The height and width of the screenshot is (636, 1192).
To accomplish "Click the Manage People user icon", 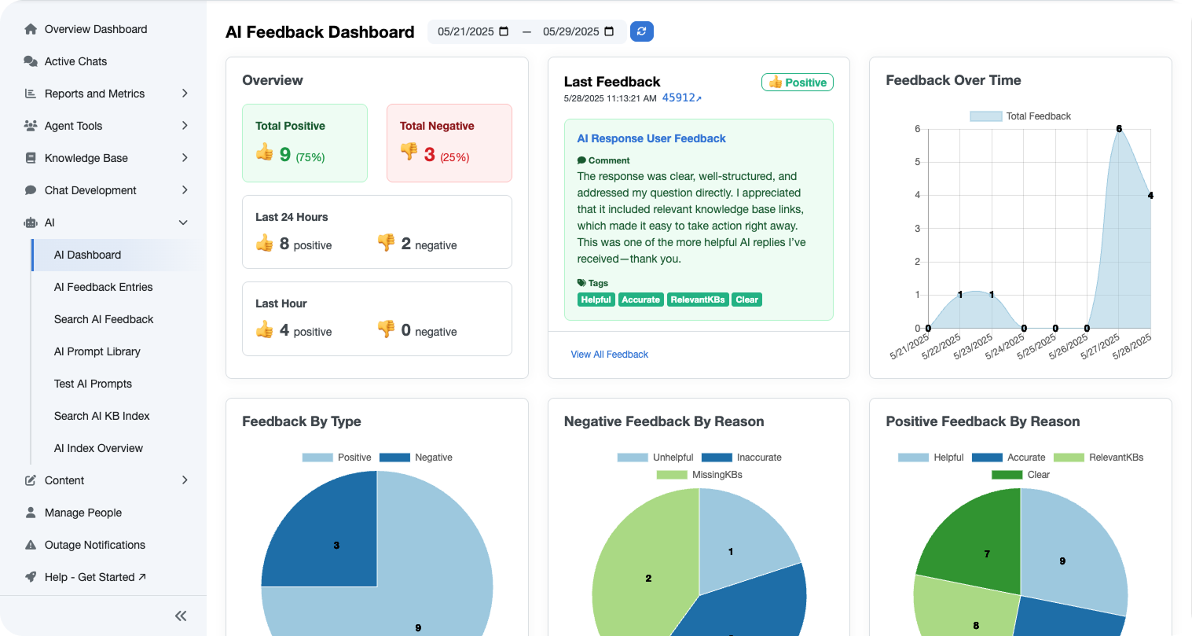I will 31,513.
